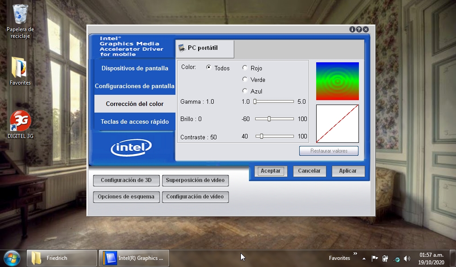Select the PC portátil tab
This screenshot has width=456, height=267.
(x=205, y=48)
